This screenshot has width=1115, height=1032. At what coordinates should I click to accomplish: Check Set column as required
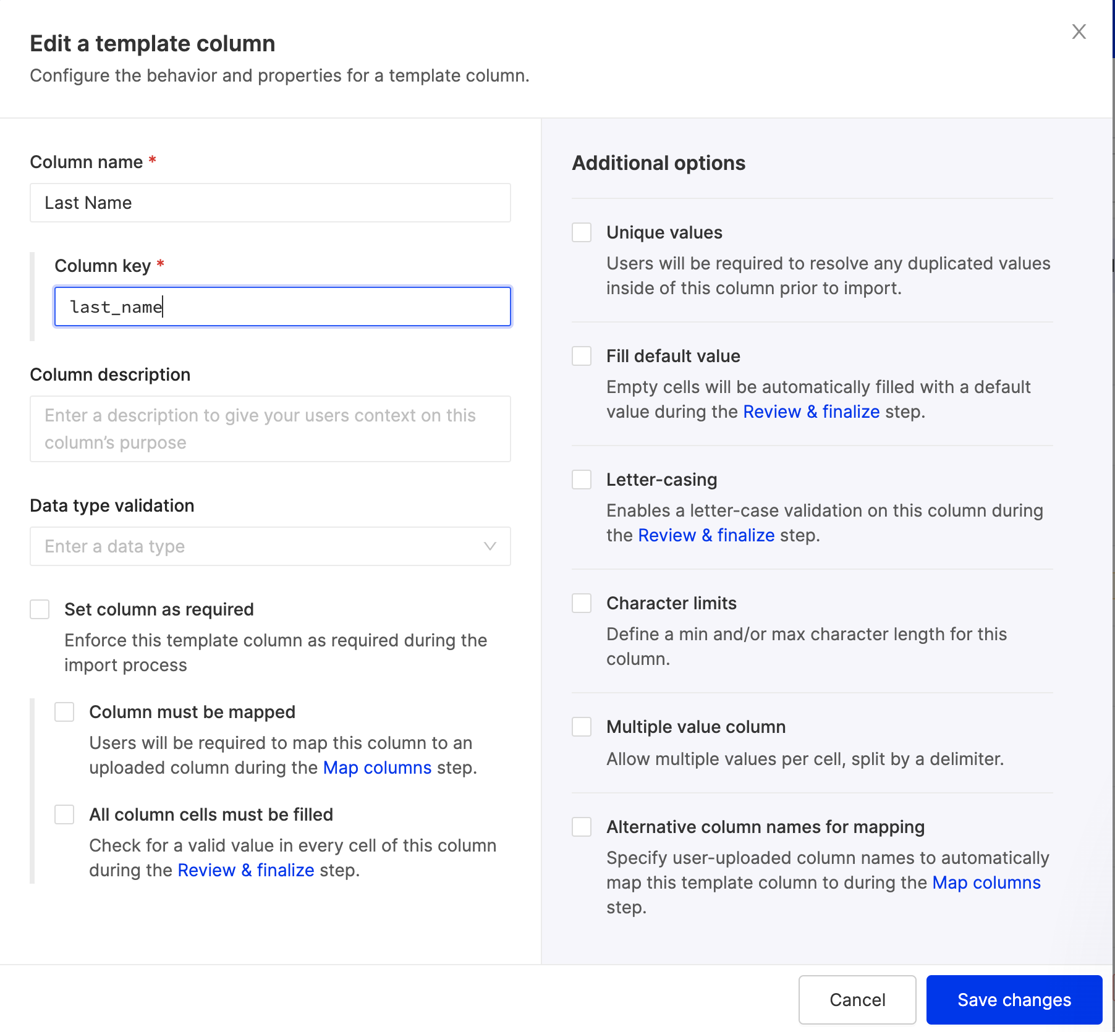point(40,610)
